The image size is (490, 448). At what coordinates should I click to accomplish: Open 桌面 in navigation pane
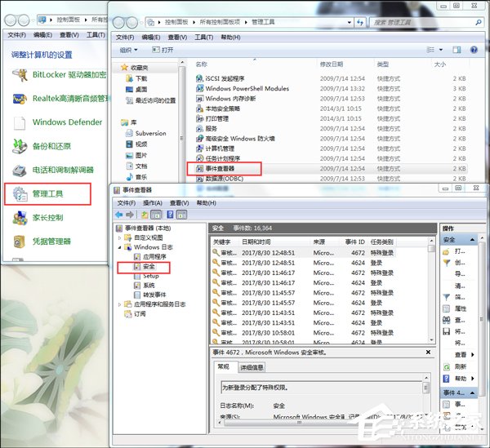click(x=136, y=89)
